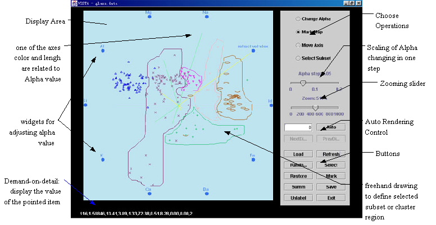The height and width of the screenshot is (225, 436).
Task: Click the auto rendering number field
Action: (x=296, y=127)
